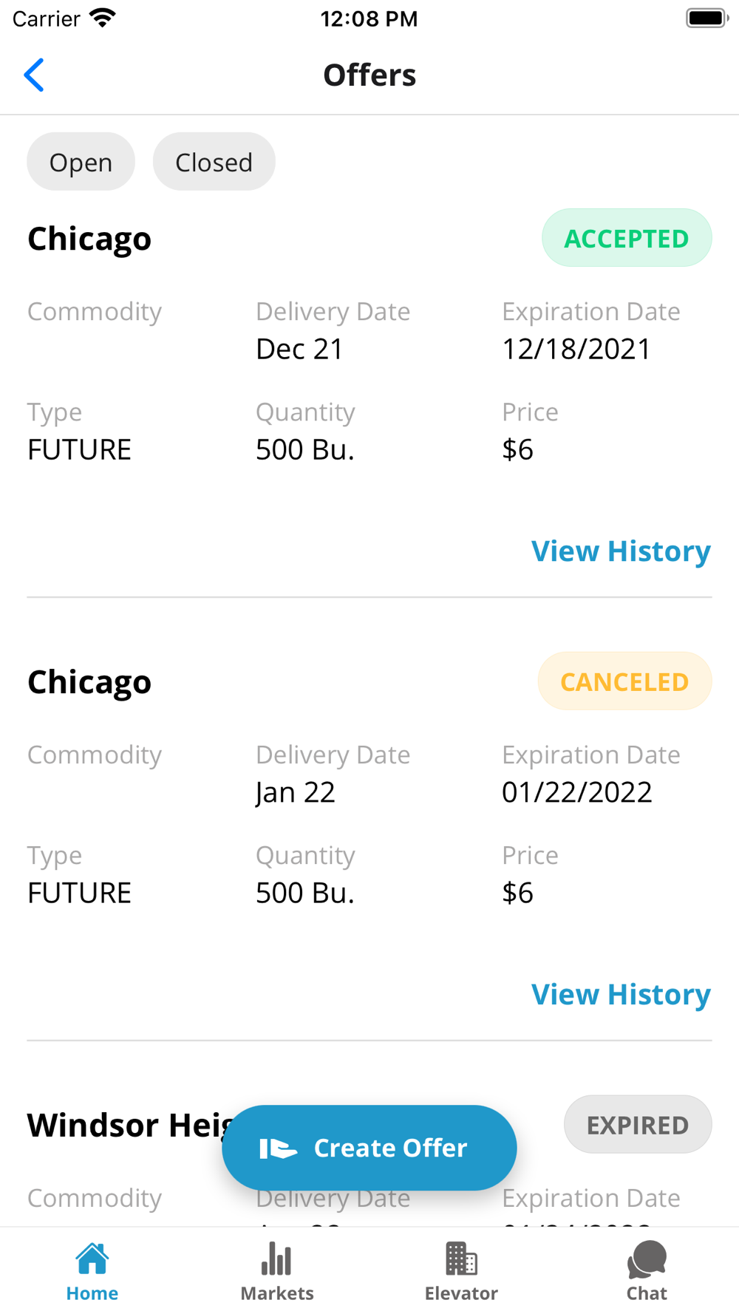Switch to the Markets tab label
Viewport: 739px width, 1314px height.
point(277,1293)
